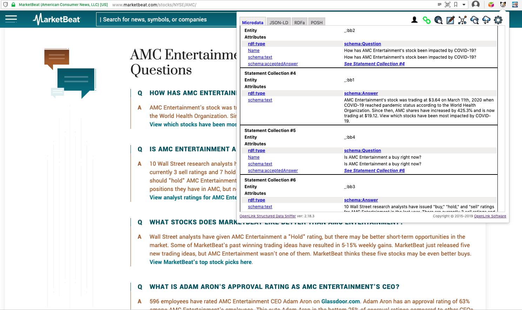This screenshot has width=522, height=310.
Task: Follow the Glassdoor.com link
Action: click(x=341, y=301)
